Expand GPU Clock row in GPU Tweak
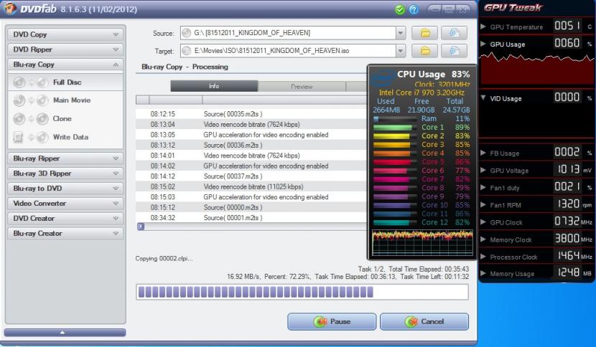The image size is (596, 347). tap(483, 222)
